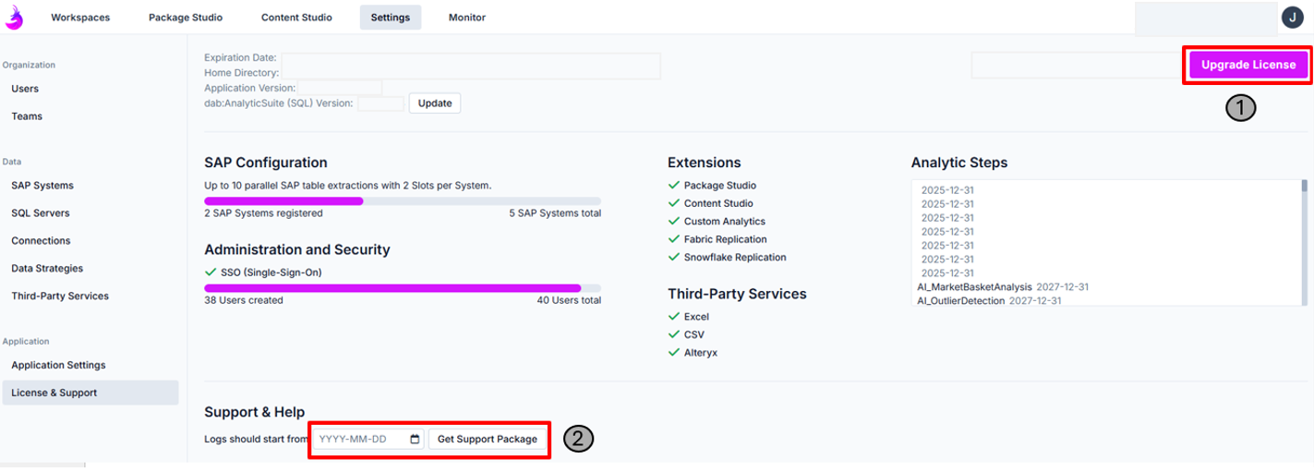Screen dimensions: 1314x472
Task: Open the user avatar J menu
Action: coord(1291,17)
